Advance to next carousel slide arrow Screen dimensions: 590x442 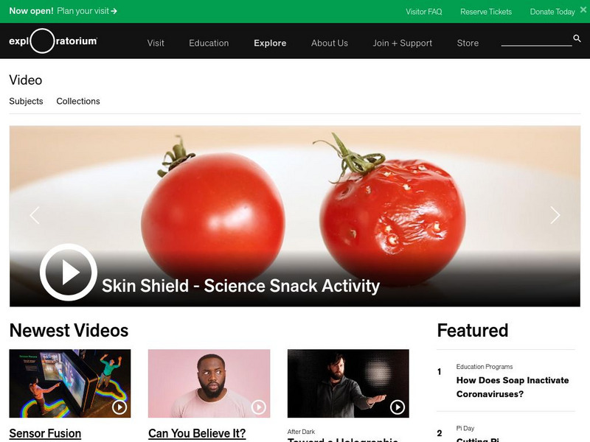click(x=555, y=215)
